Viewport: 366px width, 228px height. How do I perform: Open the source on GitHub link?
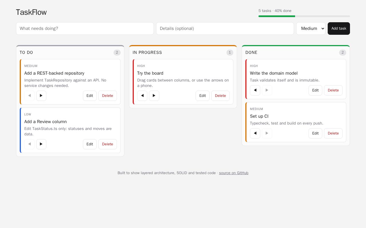coord(234,173)
